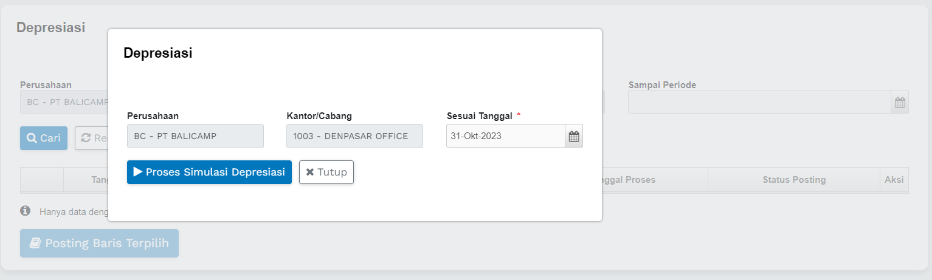
Task: Click the Sesuai Tanggal date field
Action: click(505, 136)
